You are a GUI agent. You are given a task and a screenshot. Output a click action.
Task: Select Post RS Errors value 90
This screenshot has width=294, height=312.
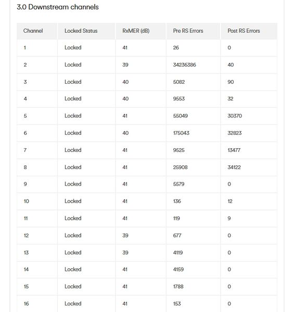pyautogui.click(x=231, y=82)
